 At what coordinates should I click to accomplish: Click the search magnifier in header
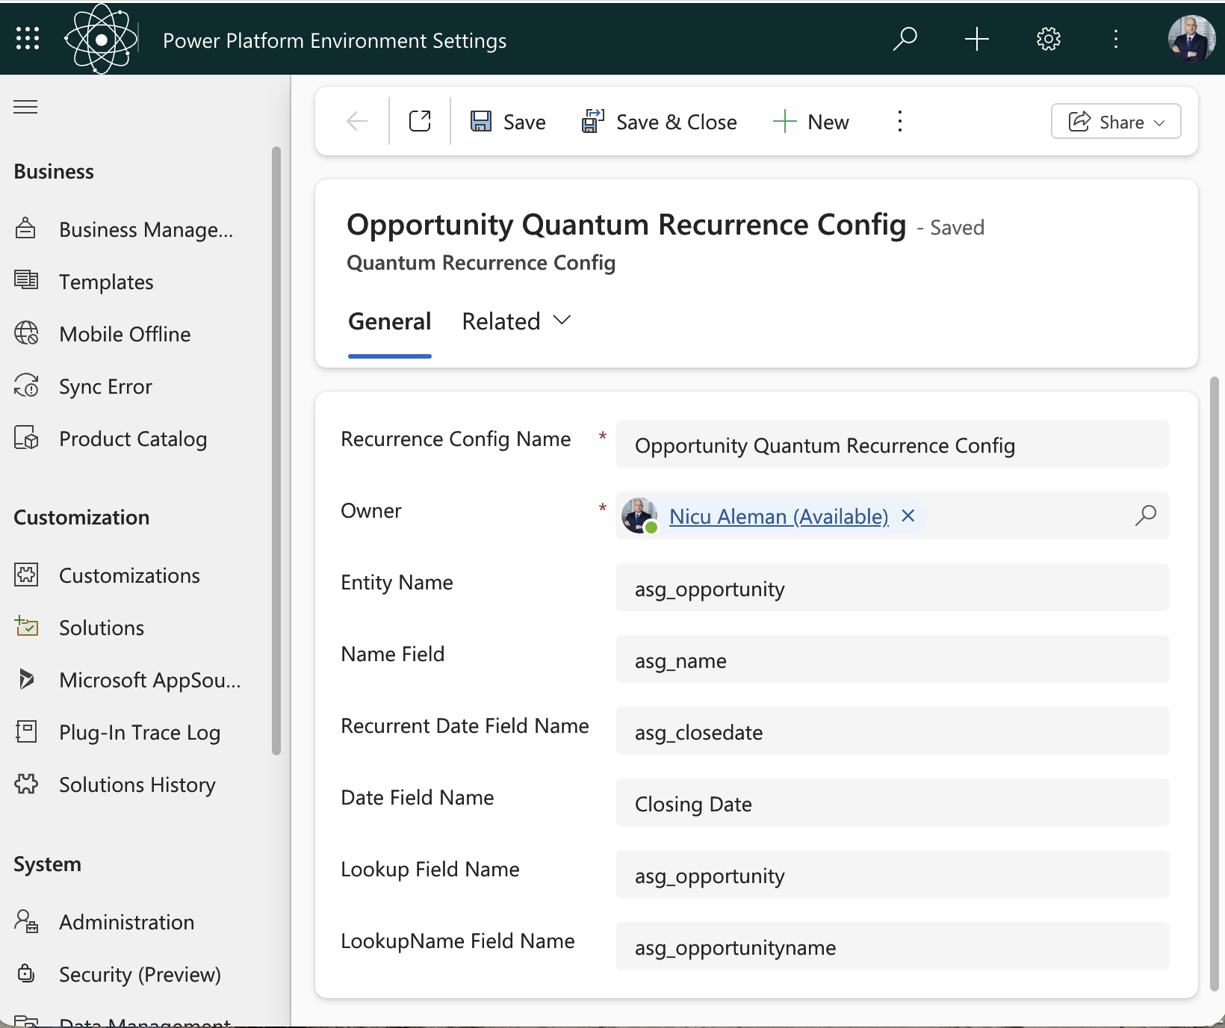pyautogui.click(x=905, y=39)
